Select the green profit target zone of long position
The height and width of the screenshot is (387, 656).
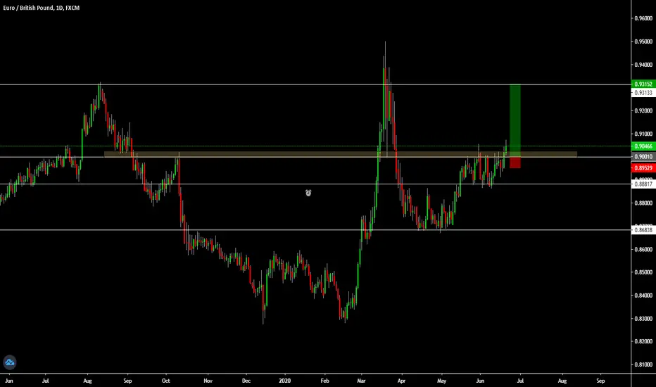(515, 120)
